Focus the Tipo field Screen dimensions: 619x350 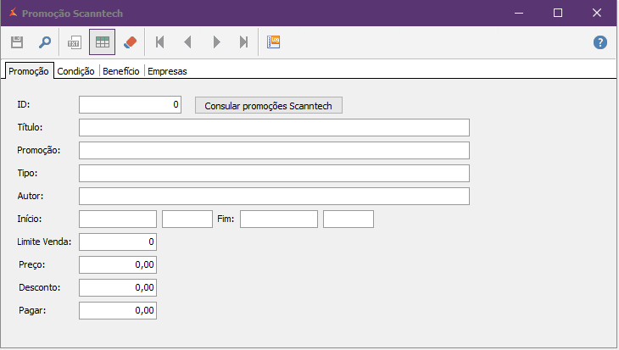pos(274,173)
